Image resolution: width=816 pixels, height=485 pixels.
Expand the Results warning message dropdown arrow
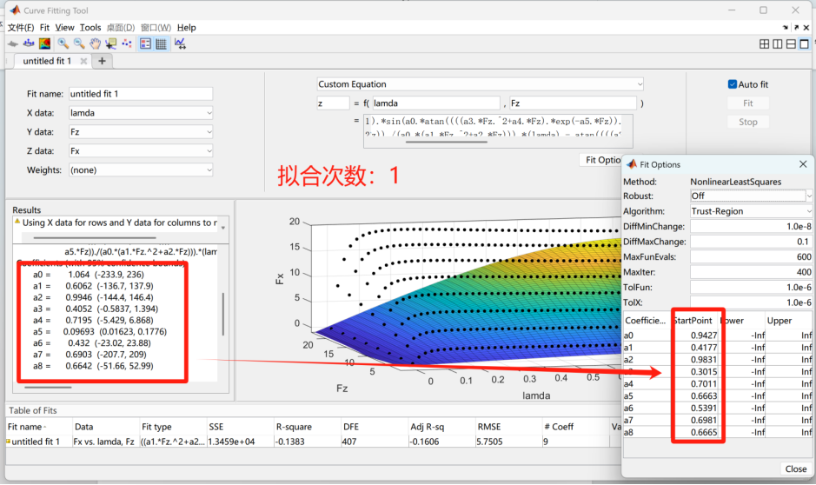pos(223,228)
